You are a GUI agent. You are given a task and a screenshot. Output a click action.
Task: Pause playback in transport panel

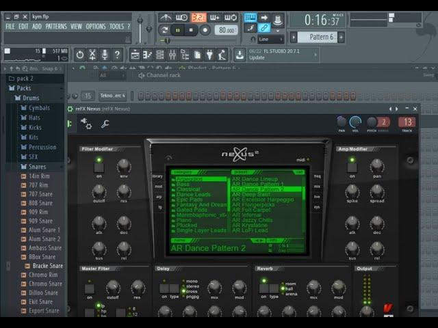click(x=178, y=30)
